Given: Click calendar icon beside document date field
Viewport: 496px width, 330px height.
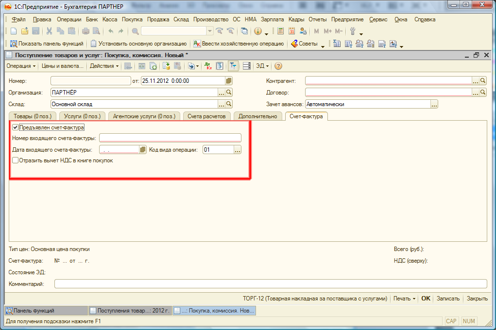Looking at the screenshot, I should pyautogui.click(x=229, y=81).
